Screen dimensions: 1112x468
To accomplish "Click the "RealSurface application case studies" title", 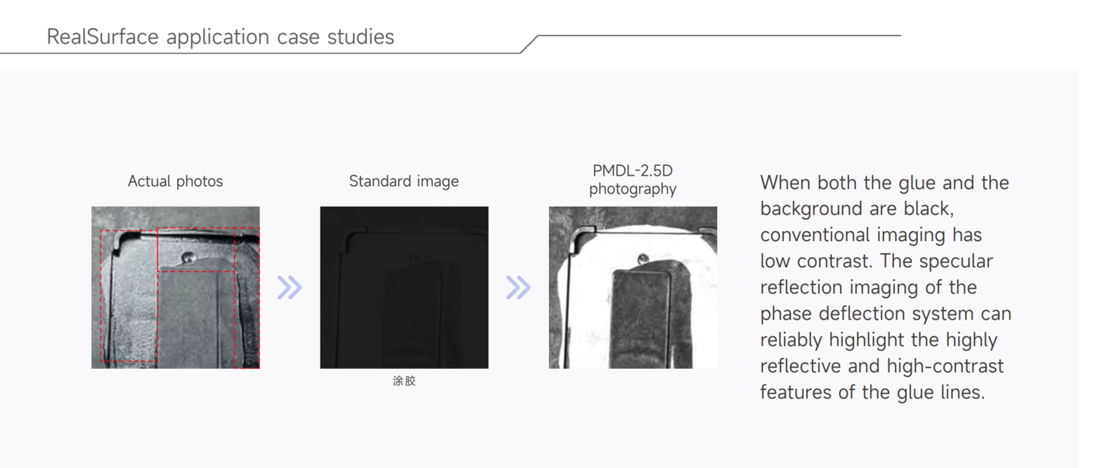I will [x=220, y=37].
